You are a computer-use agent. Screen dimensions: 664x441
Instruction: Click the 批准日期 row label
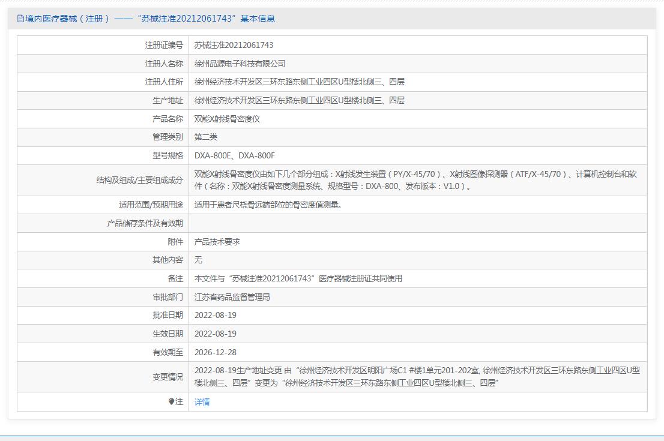coord(168,316)
